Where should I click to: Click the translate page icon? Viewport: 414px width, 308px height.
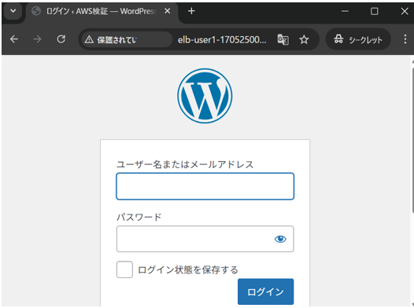[283, 39]
